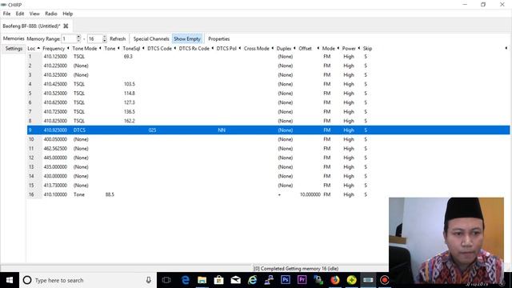The width and height of the screenshot is (512, 288).
Task: Select frequency 400.050000 in row 10
Action: [55, 139]
